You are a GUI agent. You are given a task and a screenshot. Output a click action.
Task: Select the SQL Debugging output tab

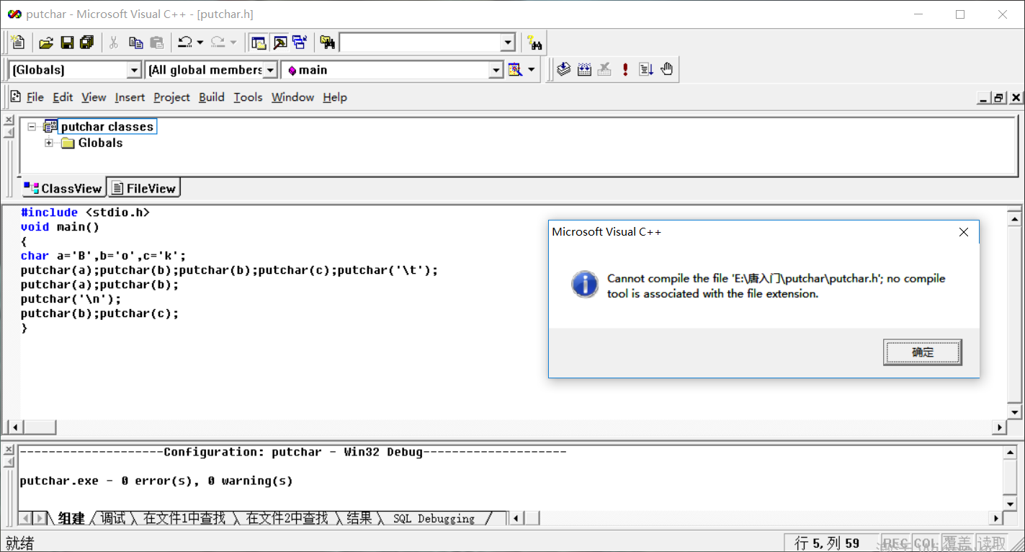[x=434, y=518]
